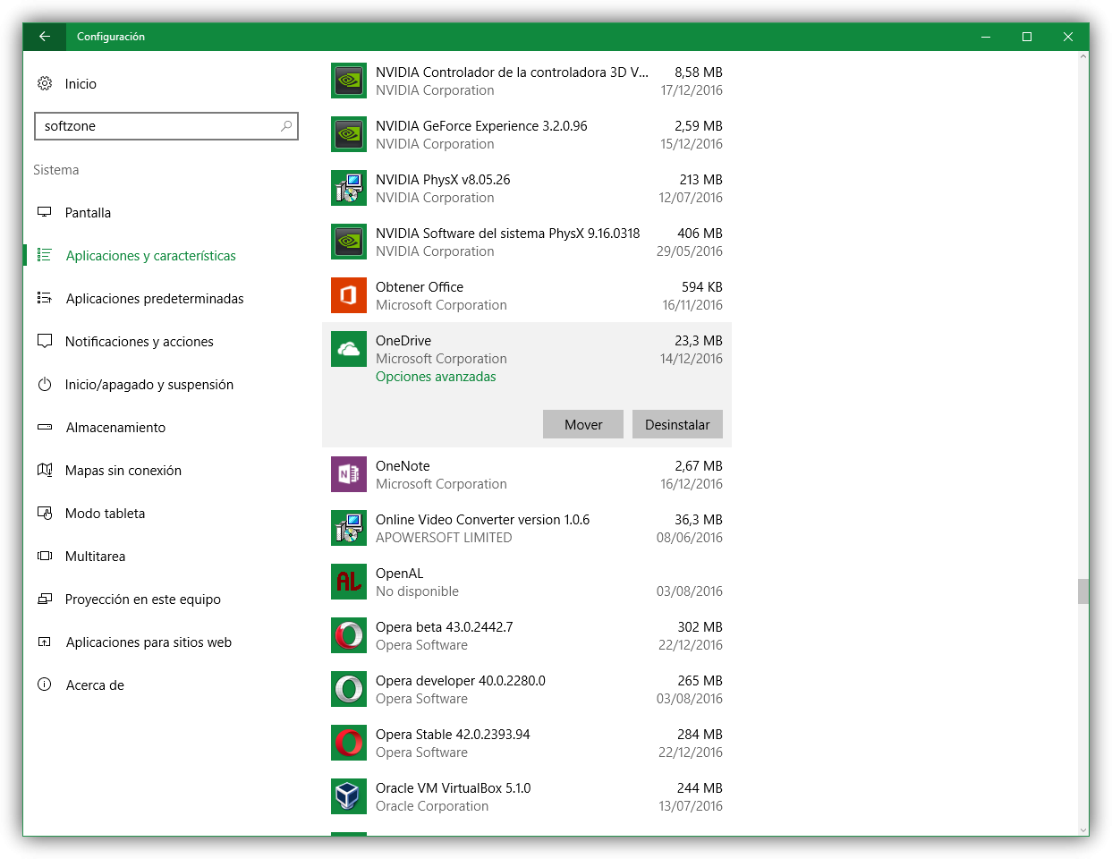Click Oracle Corporation publisher text
This screenshot has height=859, width=1112.
pos(432,806)
